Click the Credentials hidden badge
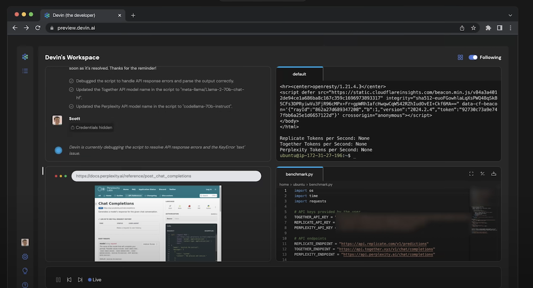 [91, 127]
